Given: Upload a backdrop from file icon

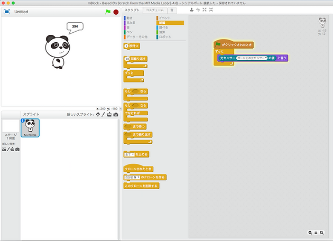Looking at the screenshot, I should (x=13, y=149).
